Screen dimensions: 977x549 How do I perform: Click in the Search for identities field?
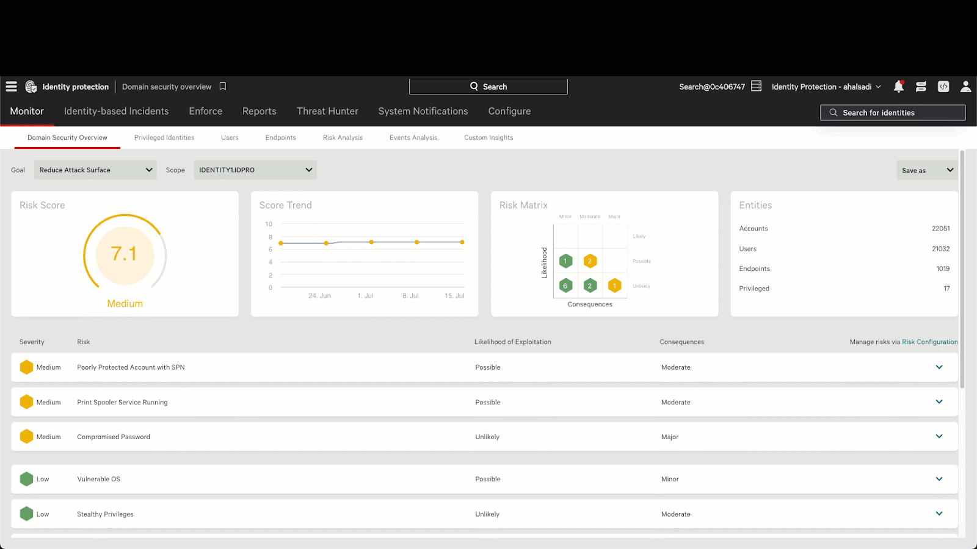click(893, 112)
